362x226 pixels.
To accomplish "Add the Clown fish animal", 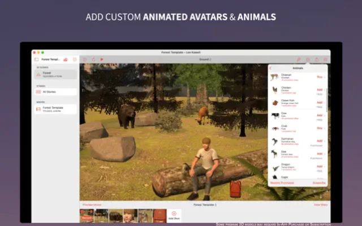I will 320,102.
